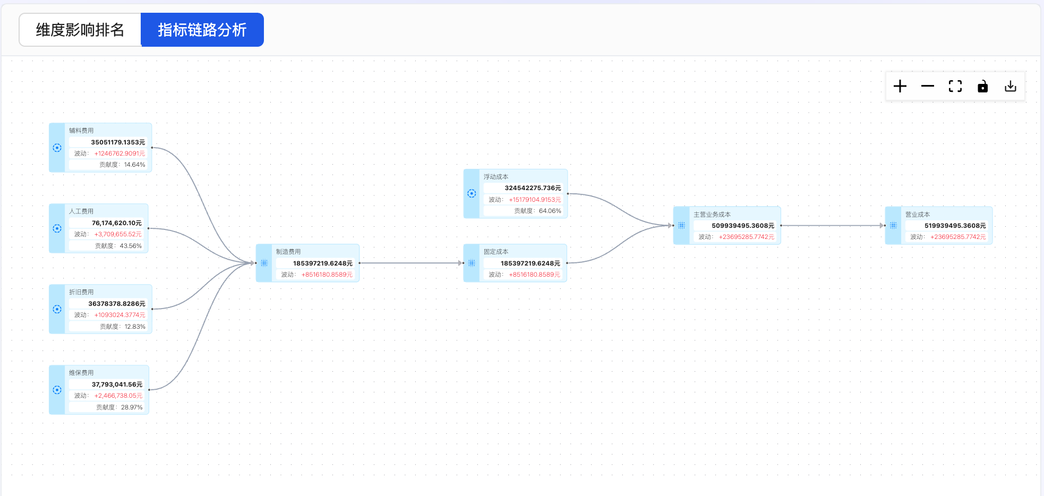This screenshot has height=496, width=1044.
Task: Click the 营业成本 node grid icon
Action: coord(893,225)
